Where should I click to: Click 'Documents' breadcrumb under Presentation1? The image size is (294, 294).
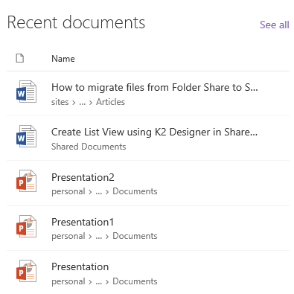(x=135, y=236)
